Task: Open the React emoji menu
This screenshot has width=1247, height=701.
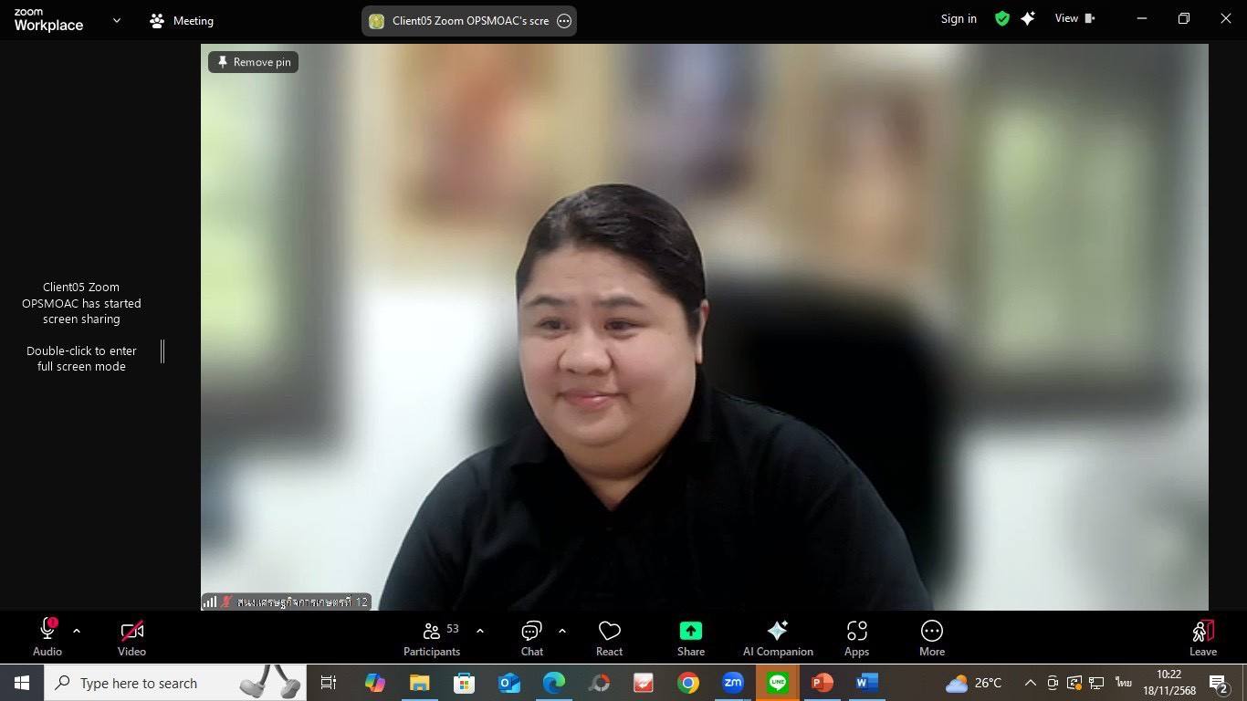Action: (x=609, y=638)
